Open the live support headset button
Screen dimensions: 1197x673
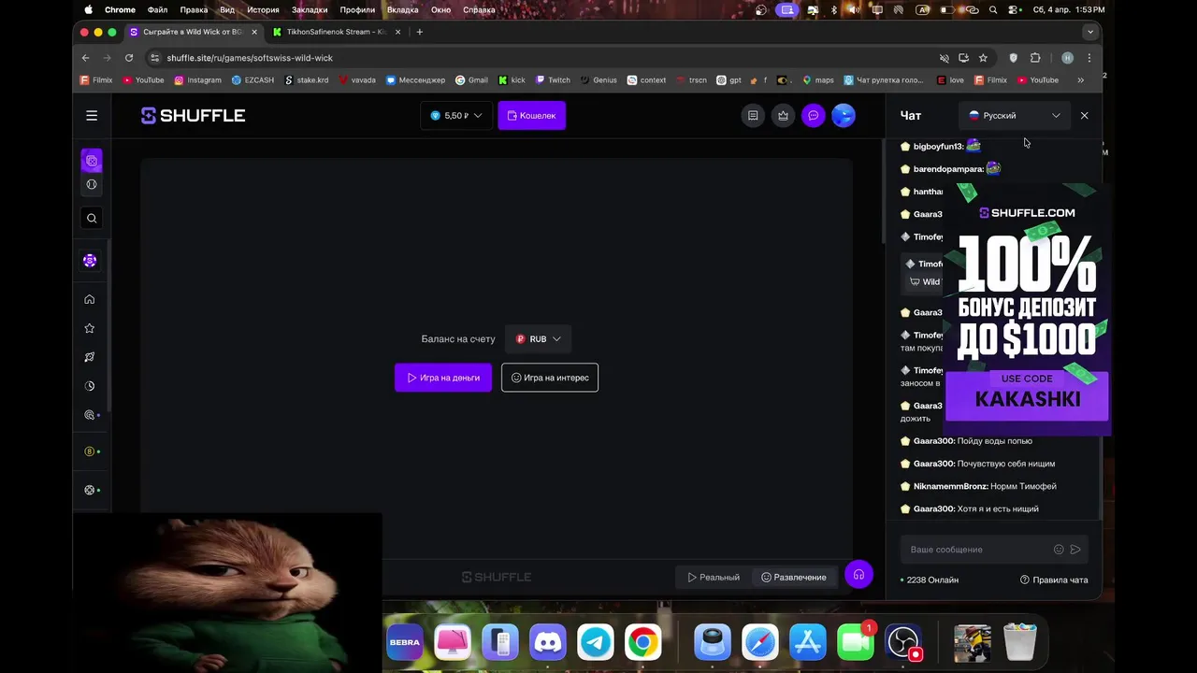tap(858, 575)
